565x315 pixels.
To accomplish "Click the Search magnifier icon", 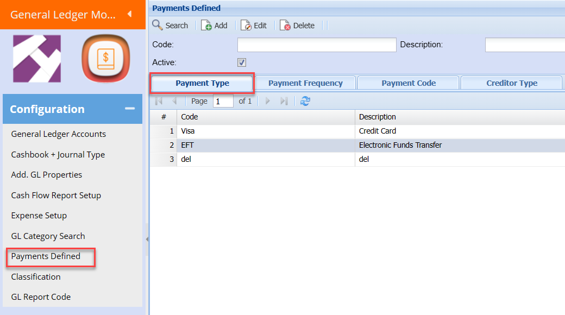I will [x=158, y=25].
